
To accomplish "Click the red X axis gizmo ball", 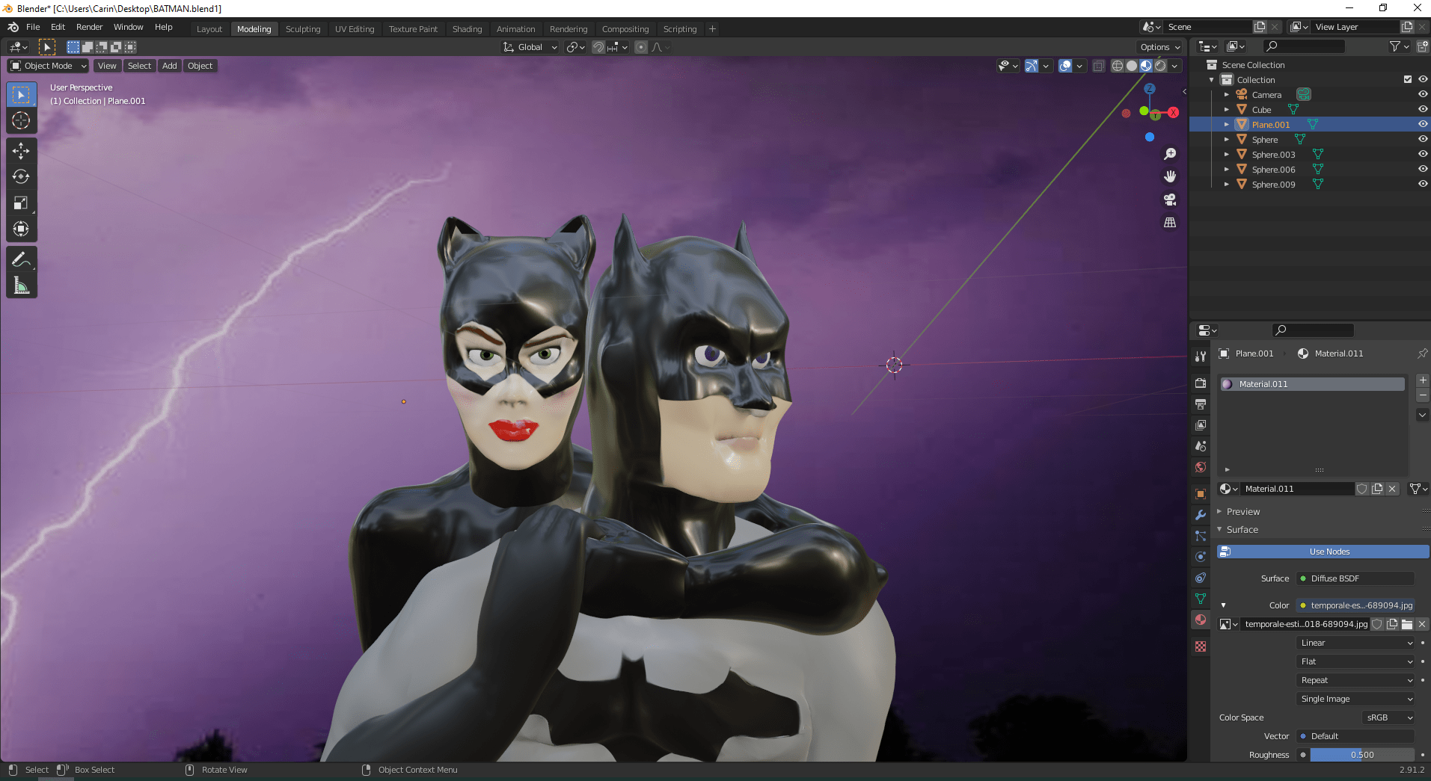I will pos(1173,113).
